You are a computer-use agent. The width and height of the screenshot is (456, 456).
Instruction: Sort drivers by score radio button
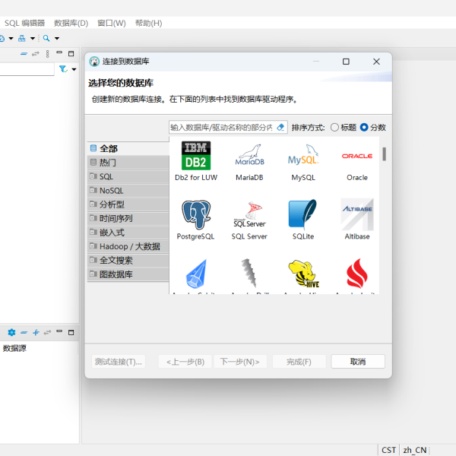point(364,128)
